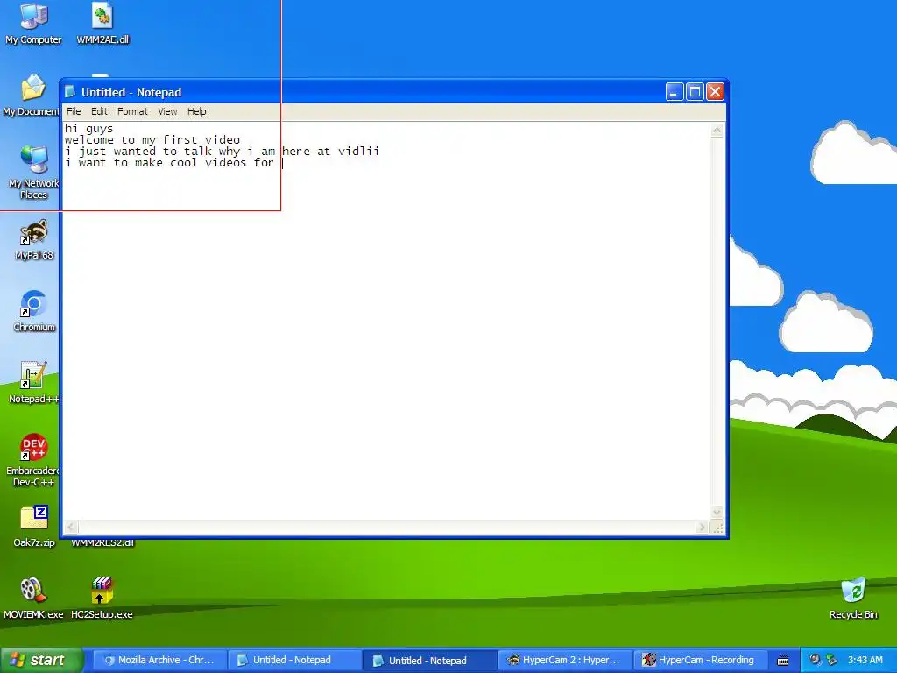The width and height of the screenshot is (897, 673).
Task: Close the Notepad window
Action: (715, 91)
